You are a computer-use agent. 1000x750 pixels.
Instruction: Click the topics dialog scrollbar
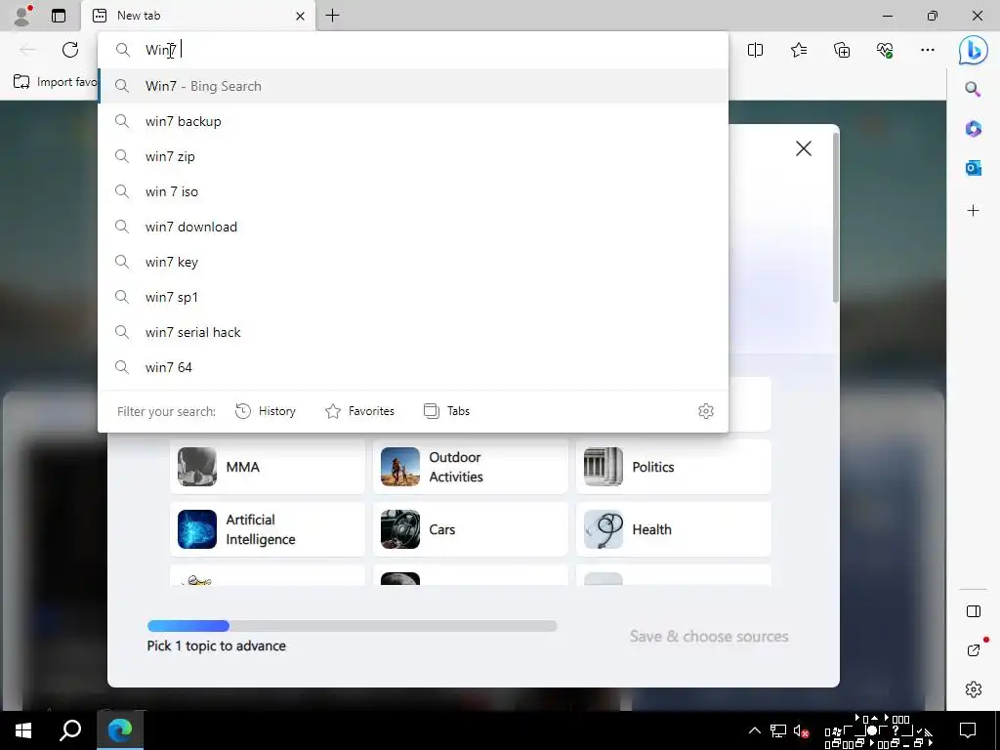835,217
